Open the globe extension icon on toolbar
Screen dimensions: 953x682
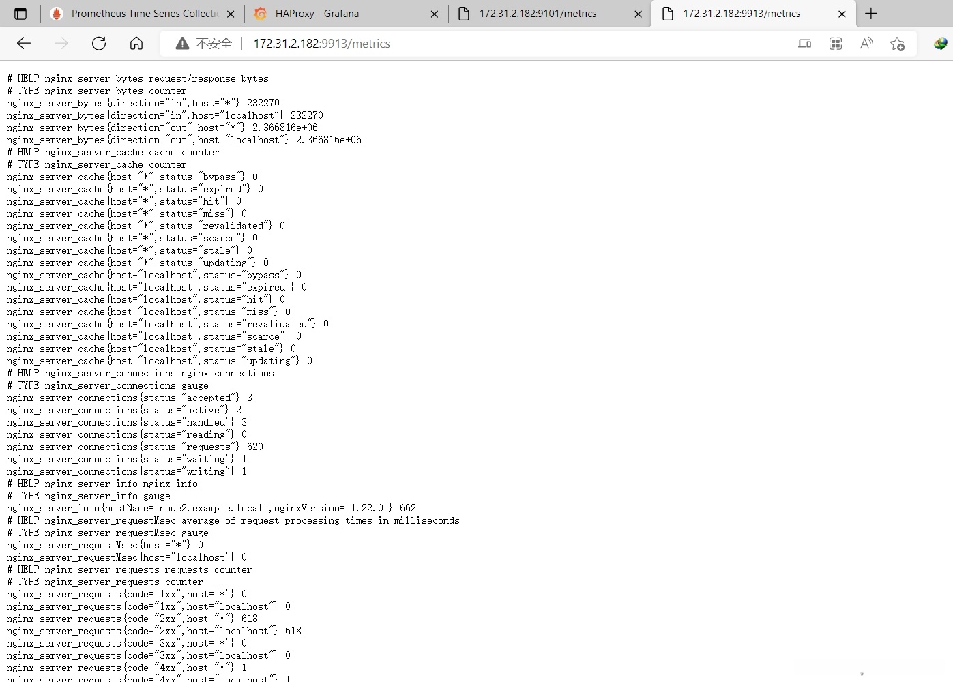pos(941,44)
